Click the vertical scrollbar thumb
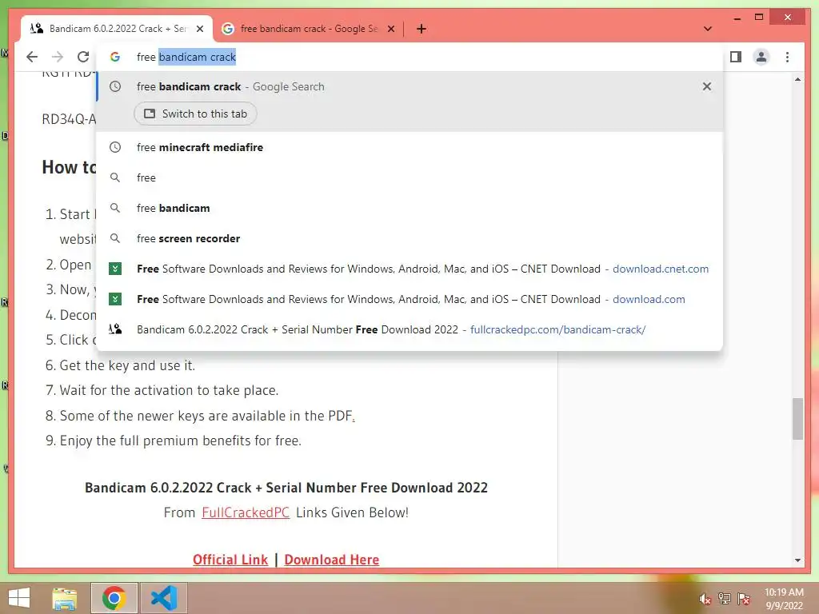 click(x=797, y=419)
